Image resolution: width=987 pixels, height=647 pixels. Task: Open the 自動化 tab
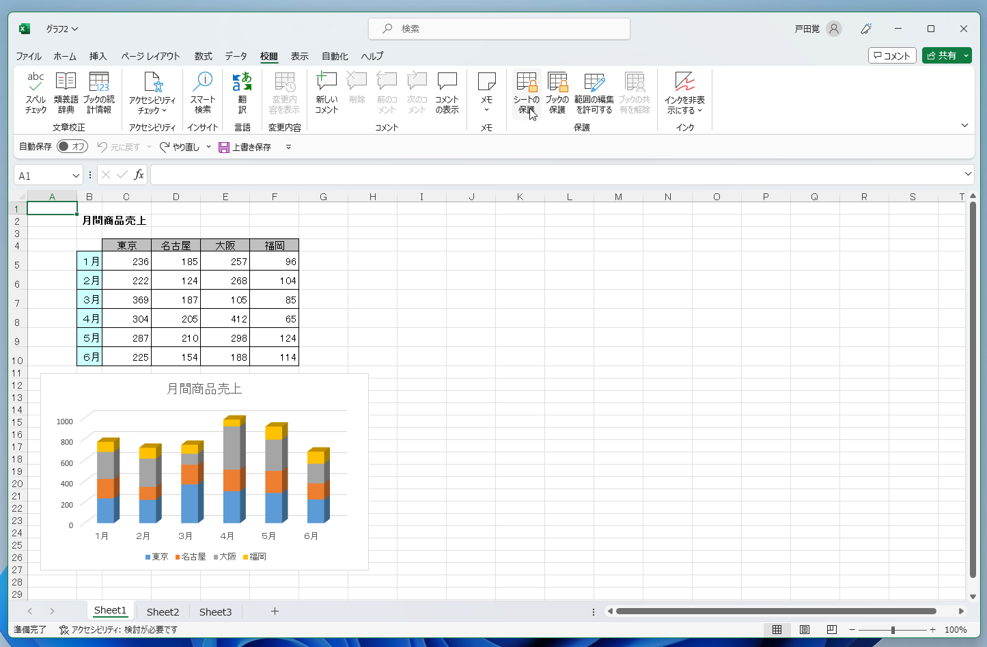[x=335, y=56]
